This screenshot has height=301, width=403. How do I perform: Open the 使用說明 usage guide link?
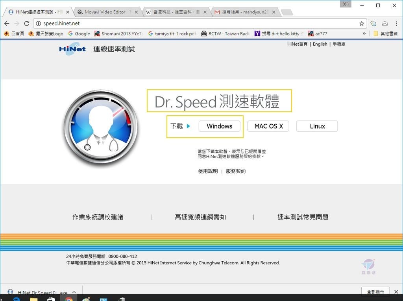208,171
